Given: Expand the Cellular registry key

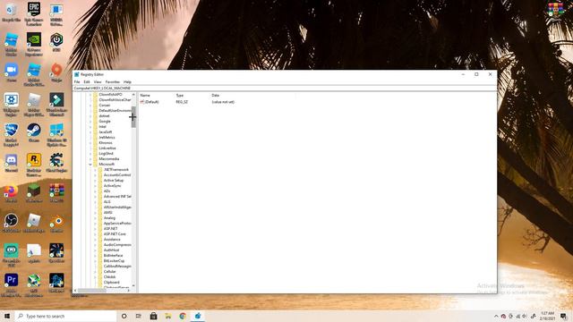Looking at the screenshot, I should pos(95,272).
